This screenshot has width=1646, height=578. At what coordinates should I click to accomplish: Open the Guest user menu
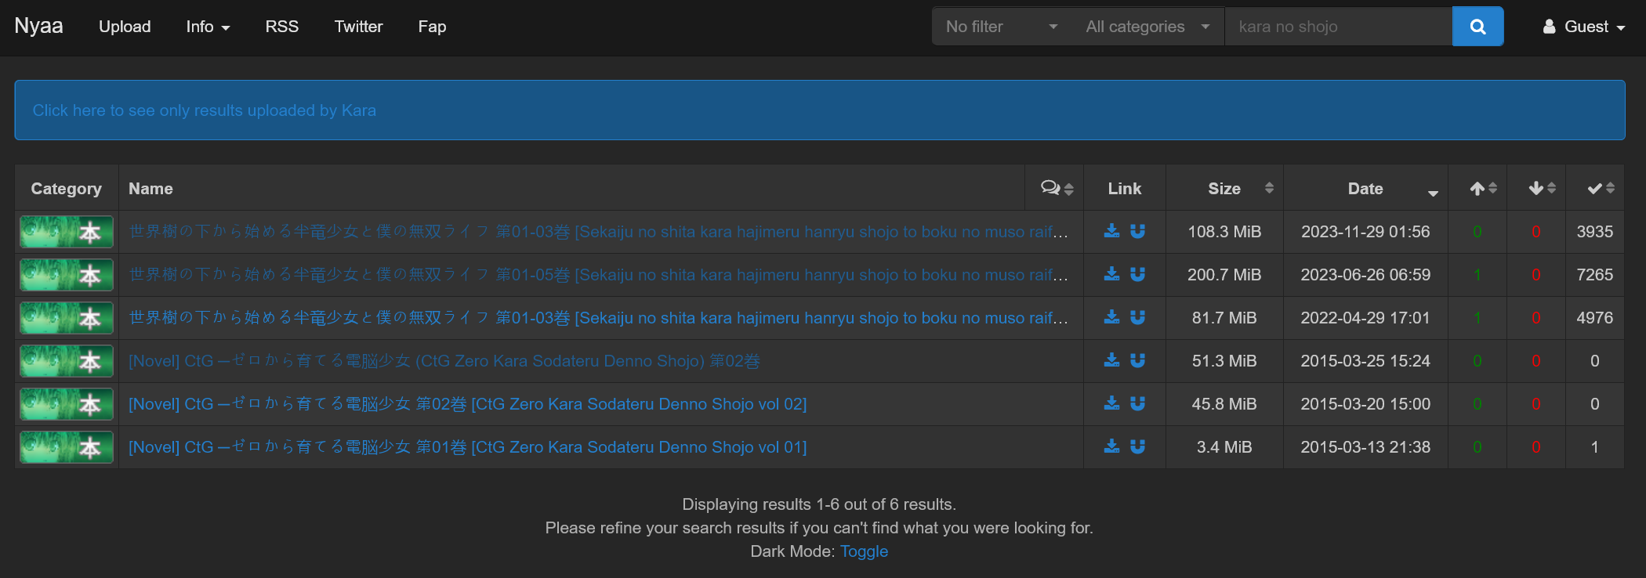(1583, 27)
